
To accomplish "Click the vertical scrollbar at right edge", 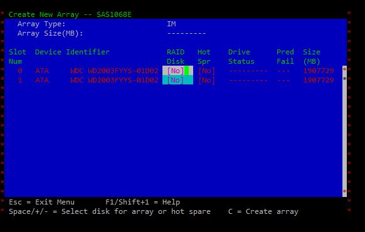I will pos(344,131).
